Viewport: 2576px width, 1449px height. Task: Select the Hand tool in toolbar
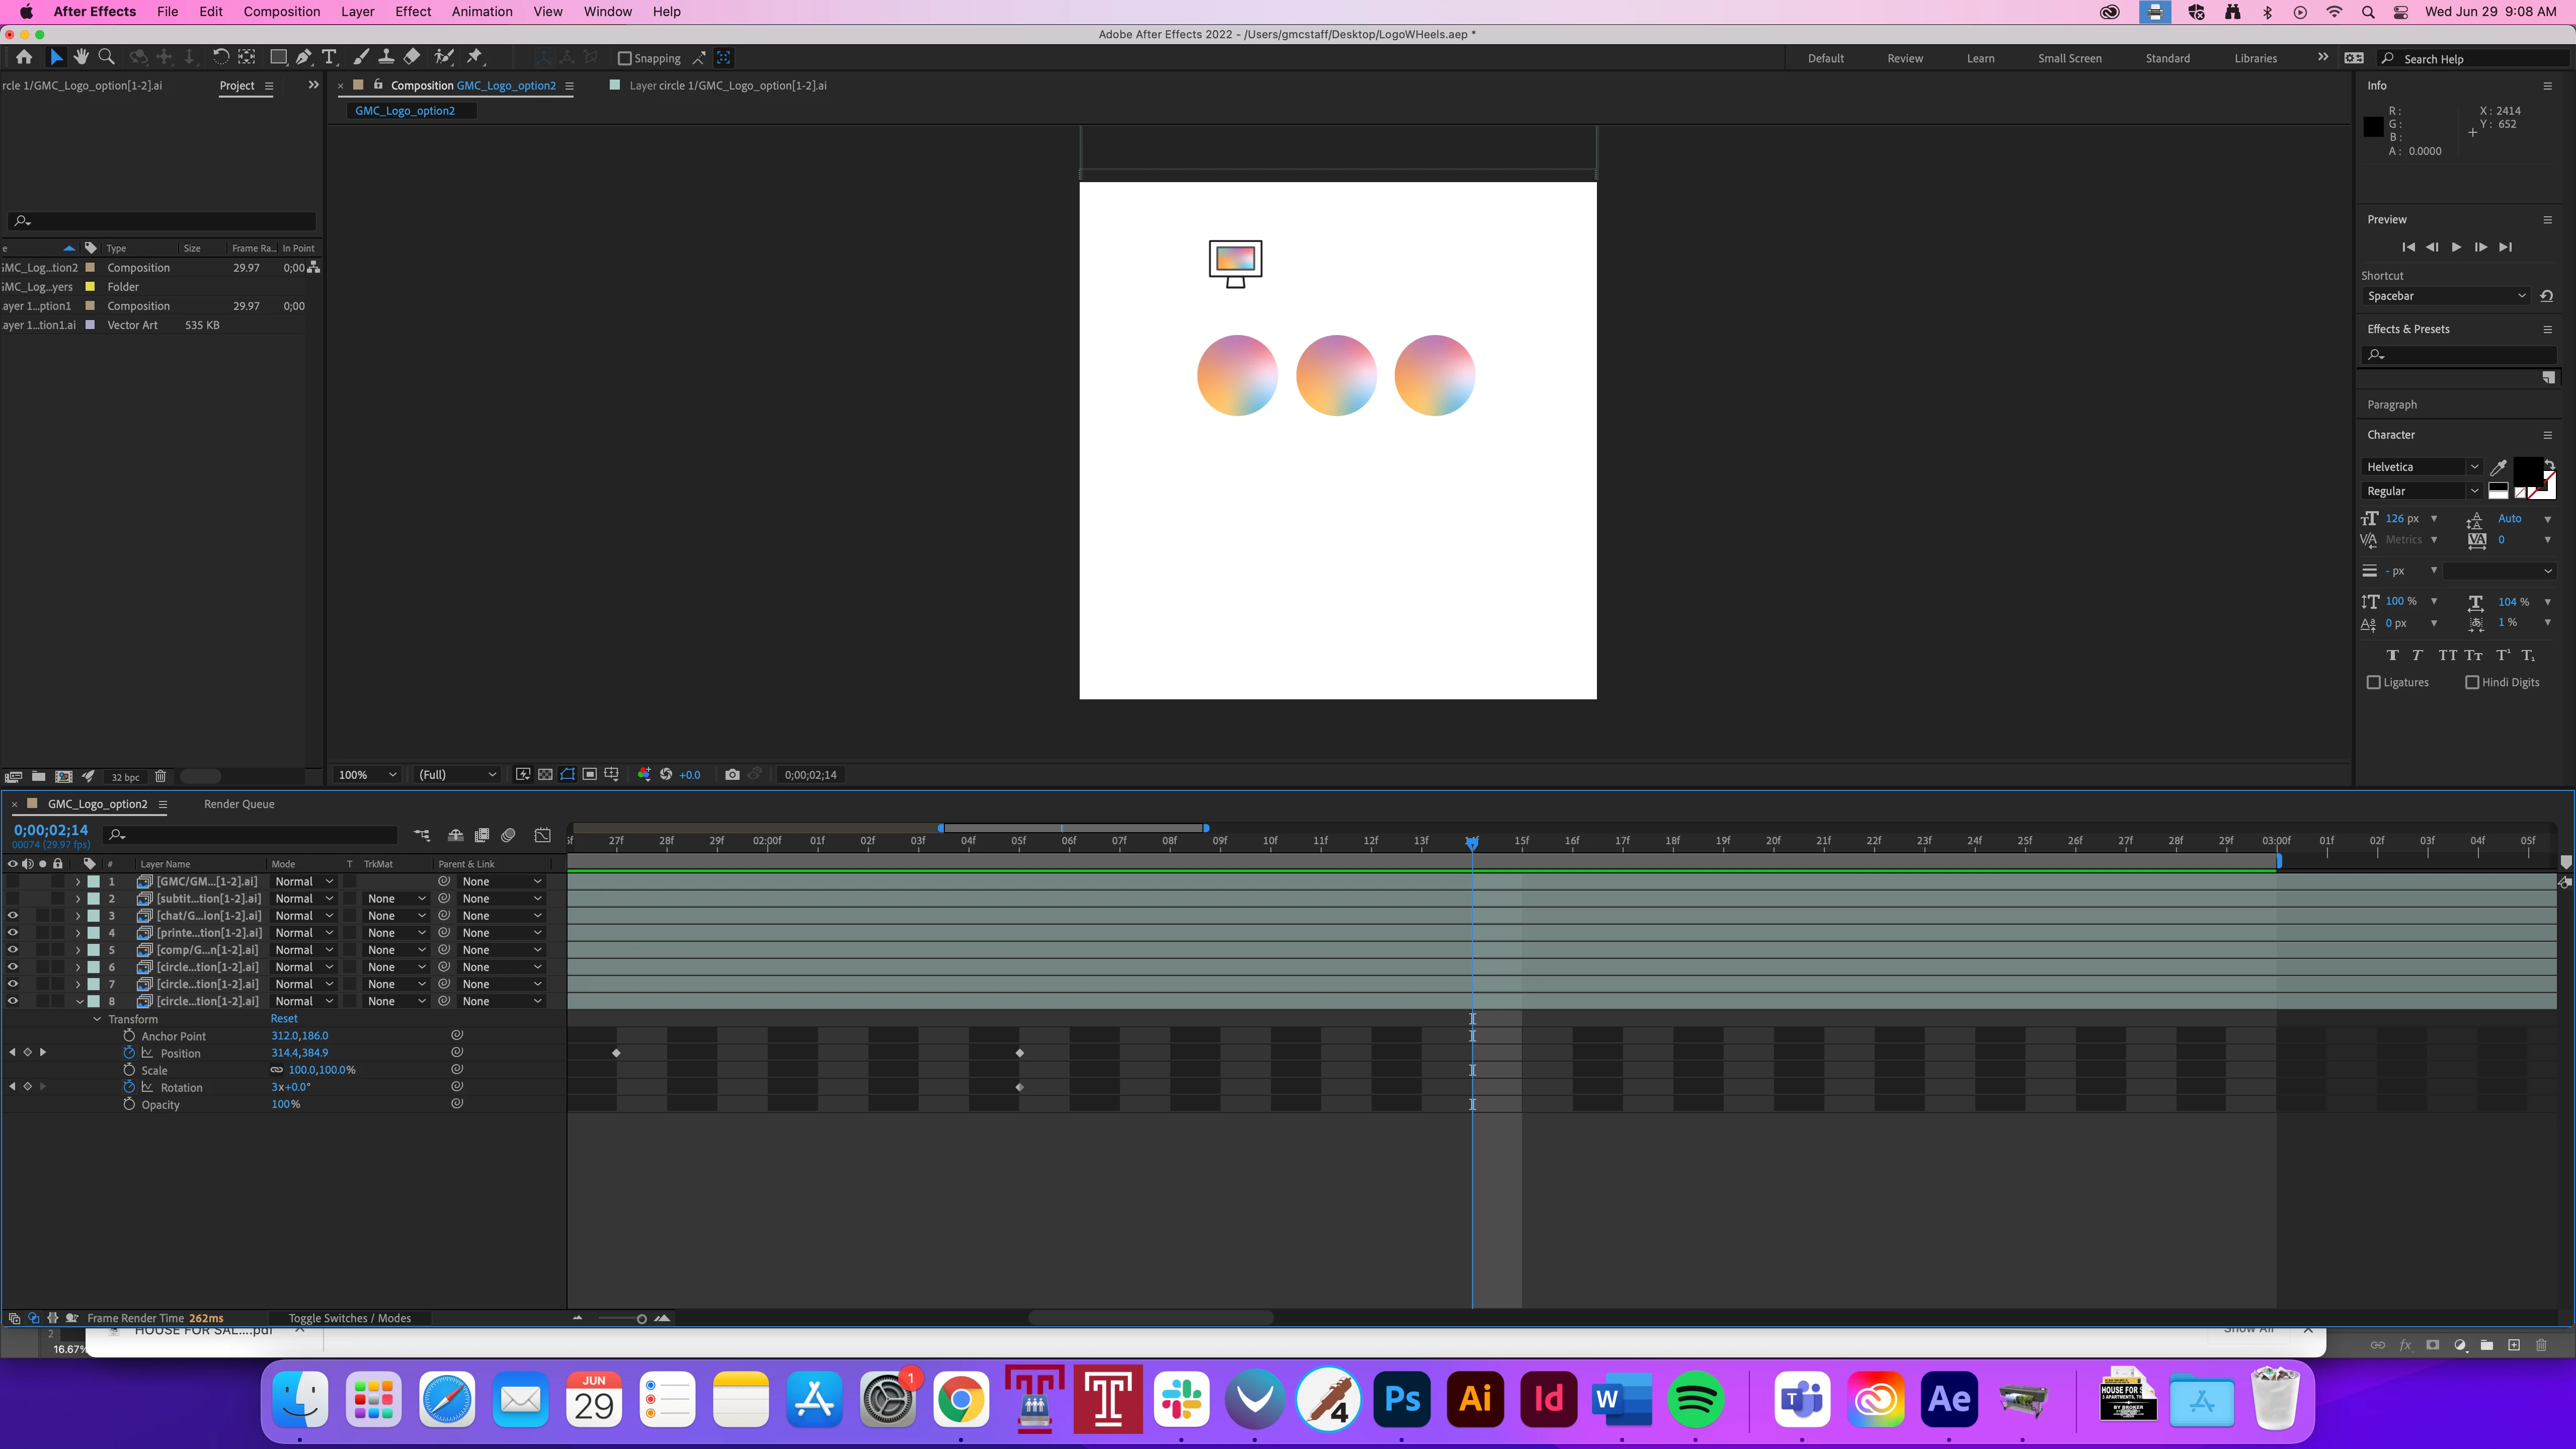coord(81,57)
